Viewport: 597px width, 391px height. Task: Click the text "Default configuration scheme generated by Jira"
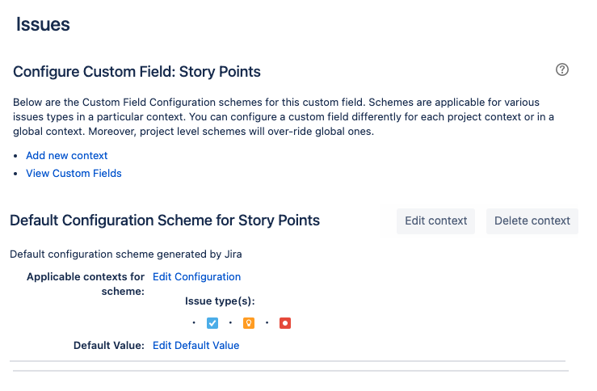tap(126, 254)
